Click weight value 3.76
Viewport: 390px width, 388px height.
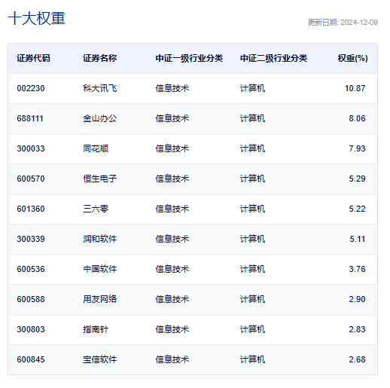tap(357, 269)
